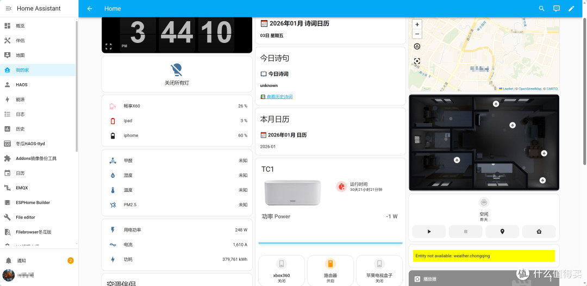This screenshot has height=286, width=587.
Task: Open the OpenStreetMap attribution link
Action: click(529, 89)
